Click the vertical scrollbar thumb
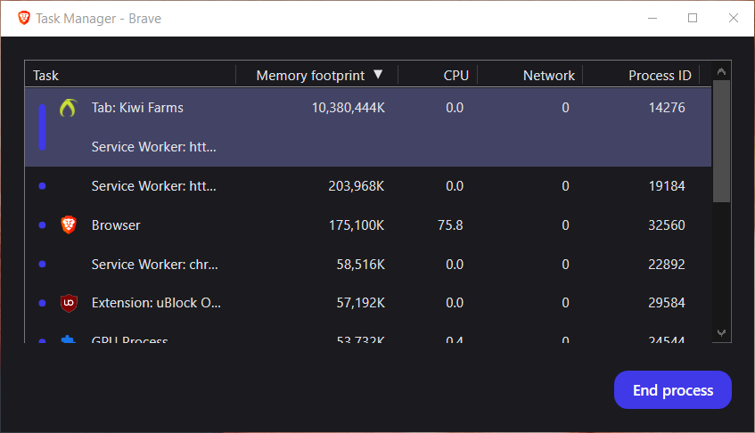Screen dimensions: 755x433 pos(721,142)
